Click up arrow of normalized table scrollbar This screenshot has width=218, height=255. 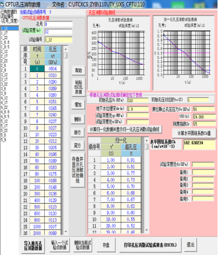click(x=147, y=141)
